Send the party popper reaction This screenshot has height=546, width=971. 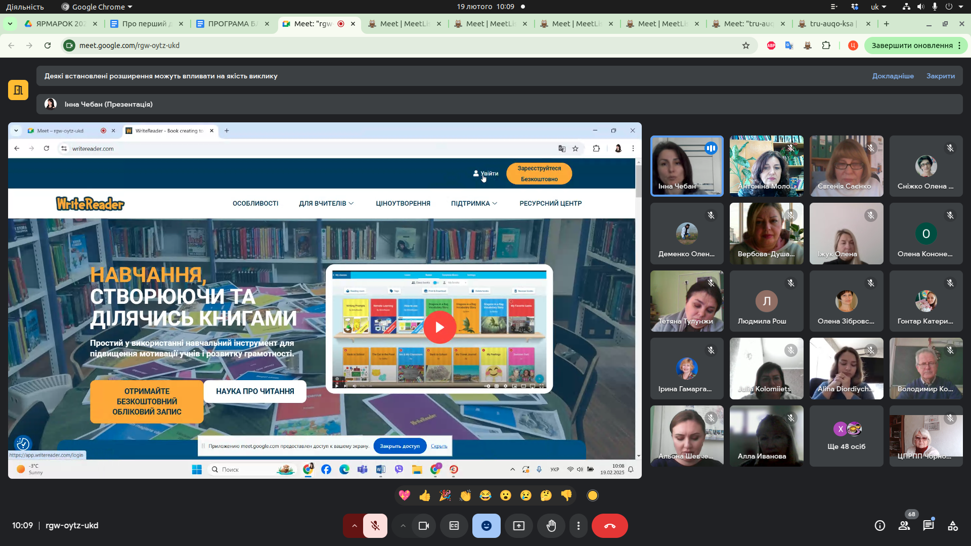tap(445, 495)
